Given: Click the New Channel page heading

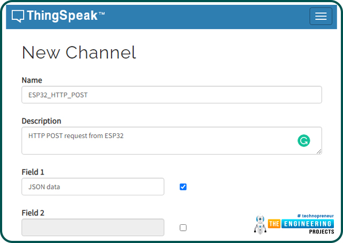Looking at the screenshot, I should [79, 52].
